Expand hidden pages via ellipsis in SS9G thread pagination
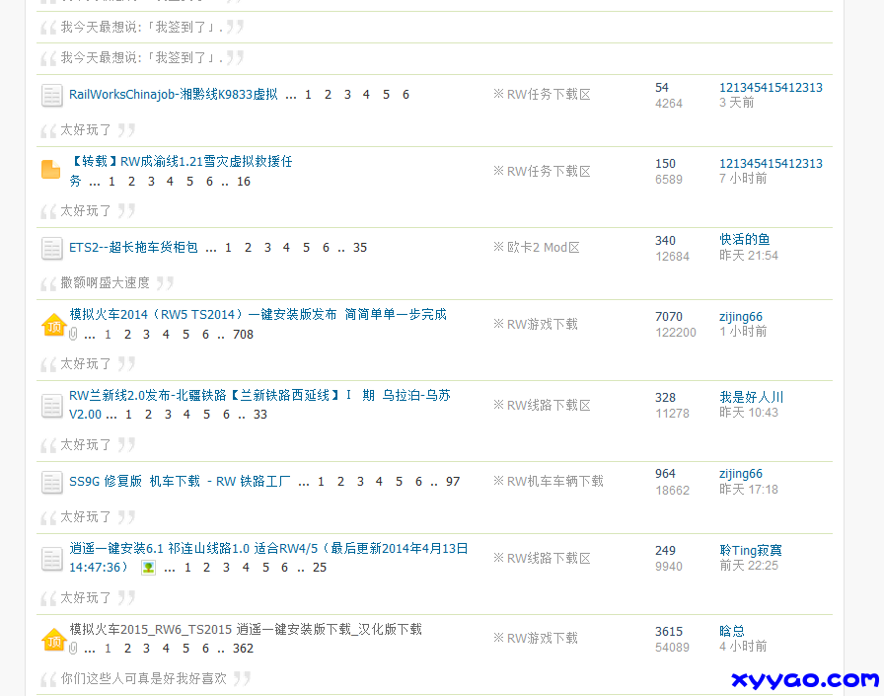Screen dimensions: 884x696 pyautogui.click(x=304, y=481)
